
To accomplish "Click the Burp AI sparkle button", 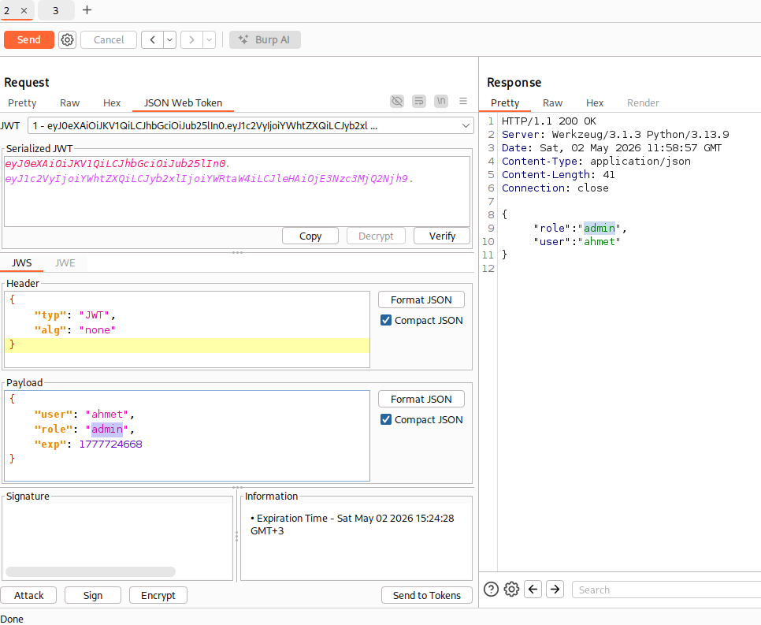I will tap(265, 40).
